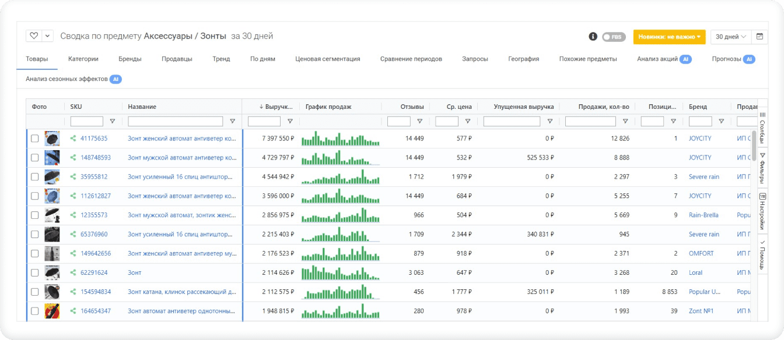
Task: Click the Выручка filter input field
Action: 264,122
